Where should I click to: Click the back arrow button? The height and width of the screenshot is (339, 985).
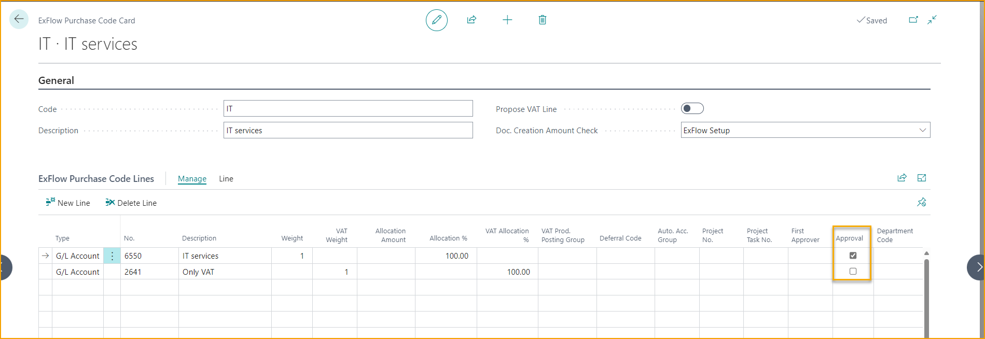[x=19, y=19]
